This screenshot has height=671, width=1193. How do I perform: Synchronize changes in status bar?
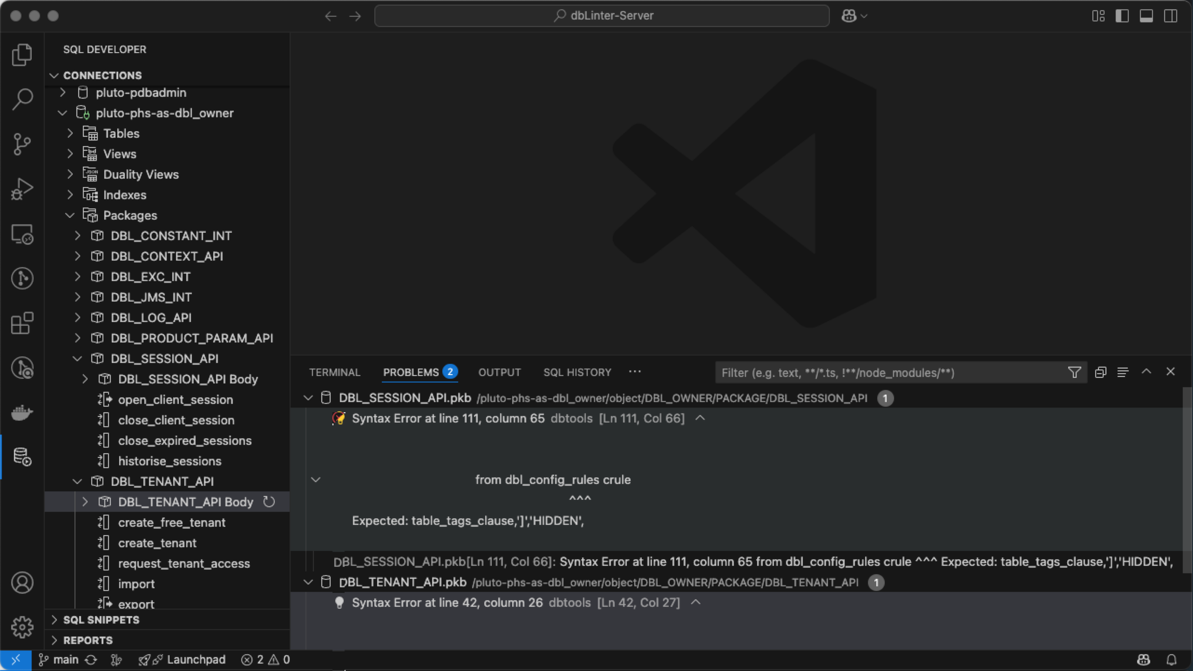tap(91, 660)
